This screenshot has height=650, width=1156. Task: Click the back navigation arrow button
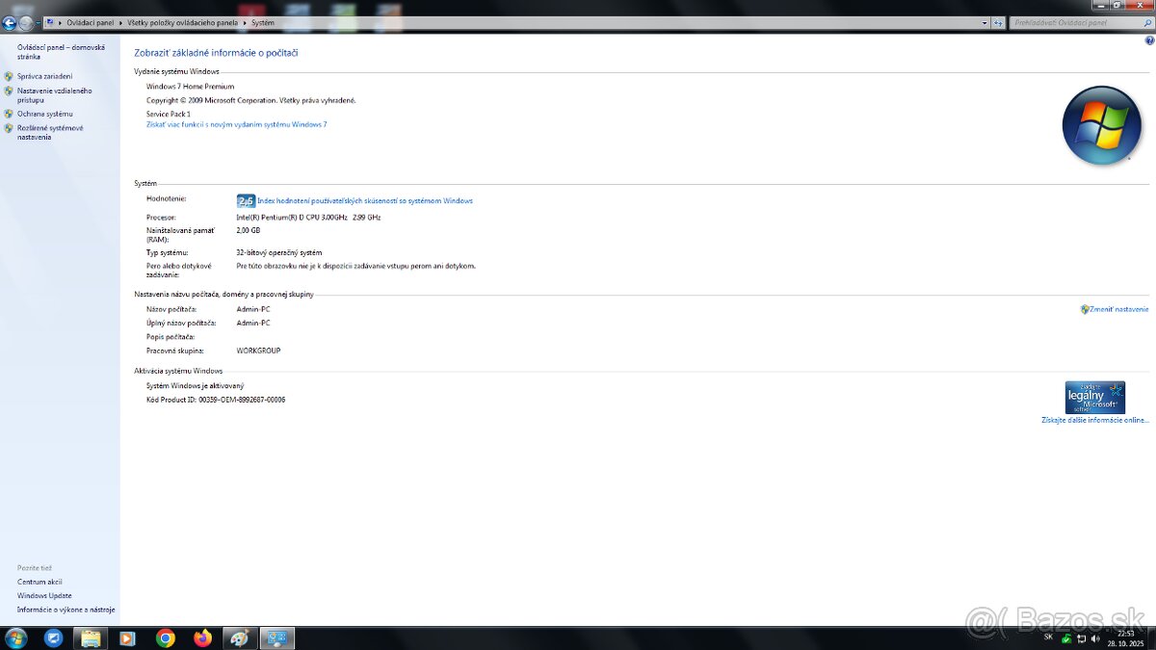click(10, 22)
